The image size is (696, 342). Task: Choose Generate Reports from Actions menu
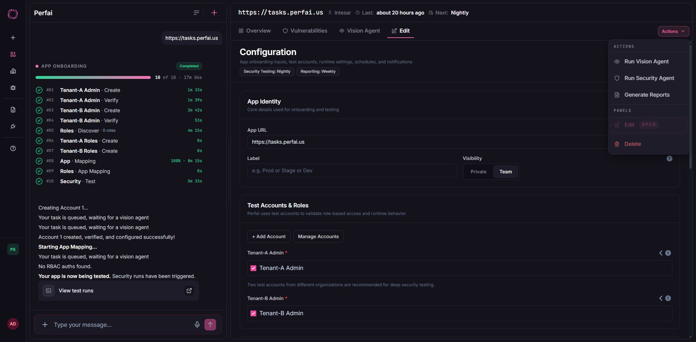(649, 95)
